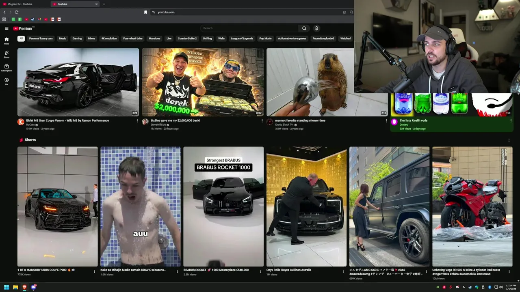Select the Mansions filter chip
The width and height of the screenshot is (520, 292).
[x=154, y=39]
